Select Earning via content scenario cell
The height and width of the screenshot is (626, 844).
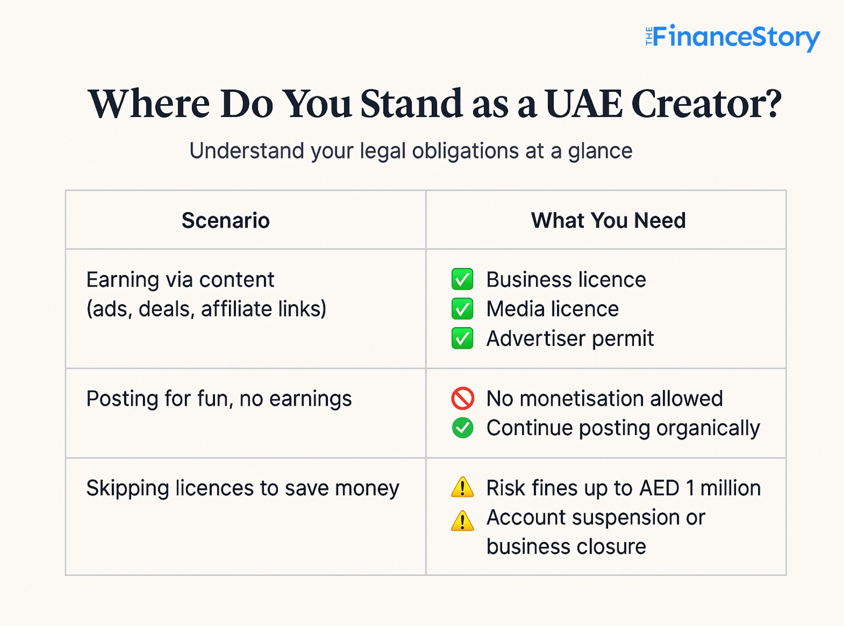[246, 308]
